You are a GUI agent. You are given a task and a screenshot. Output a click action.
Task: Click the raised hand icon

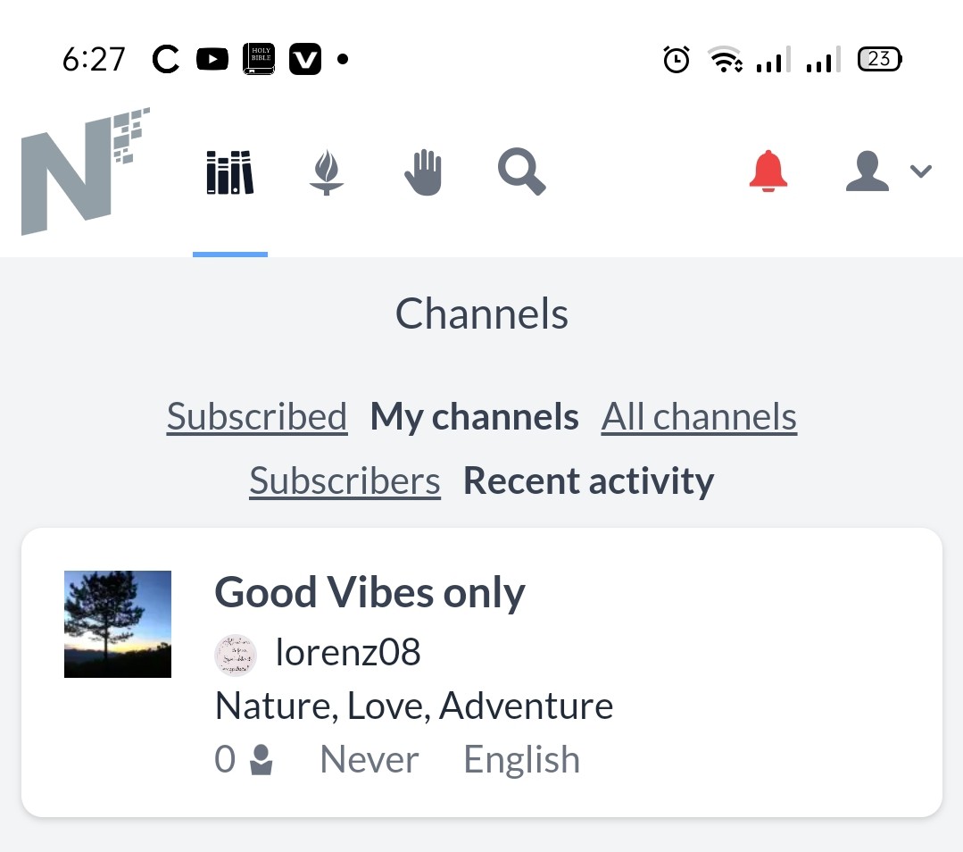tap(423, 172)
